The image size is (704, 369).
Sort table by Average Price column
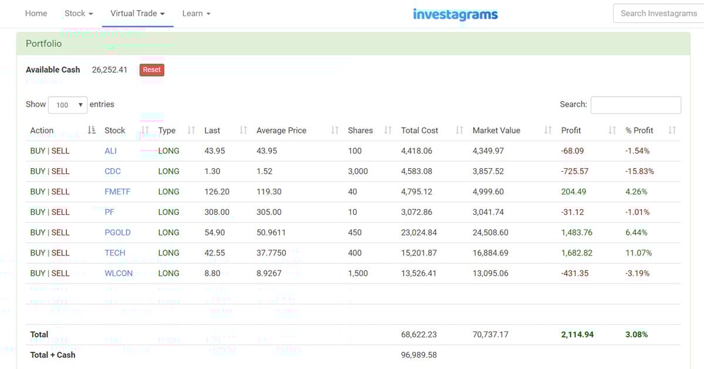point(297,130)
